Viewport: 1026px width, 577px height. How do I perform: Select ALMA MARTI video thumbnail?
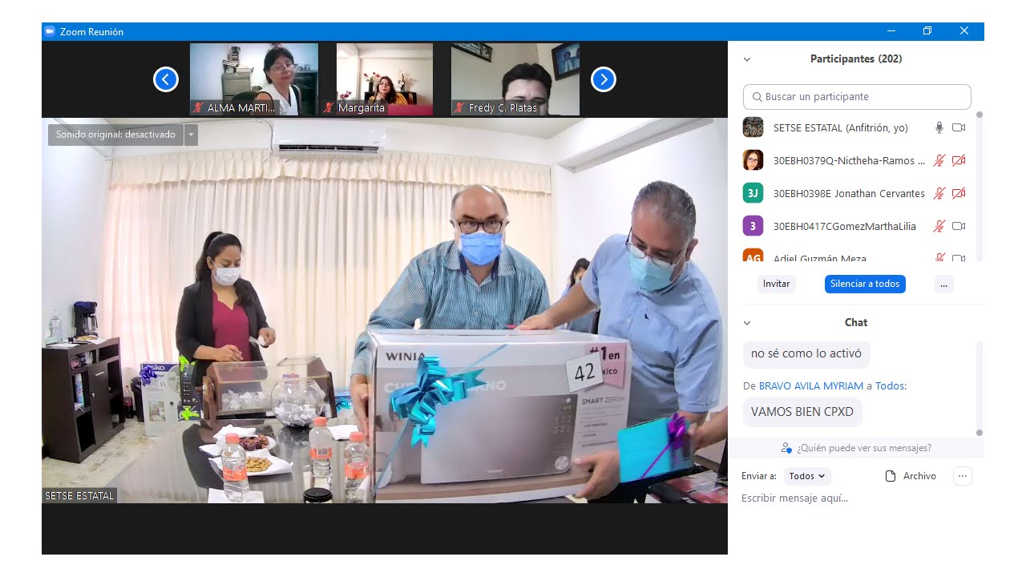point(254,79)
